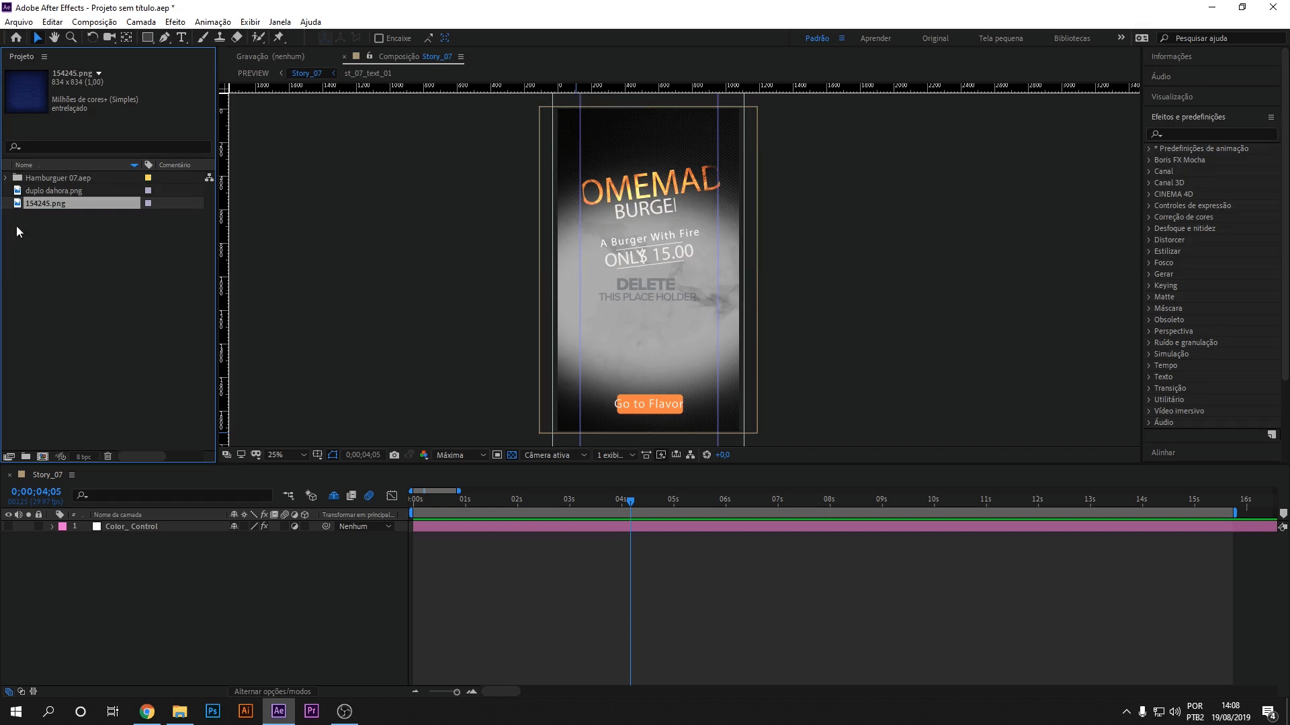The image size is (1290, 725).
Task: Expand the Color_ Control layer properties
Action: coord(52,527)
